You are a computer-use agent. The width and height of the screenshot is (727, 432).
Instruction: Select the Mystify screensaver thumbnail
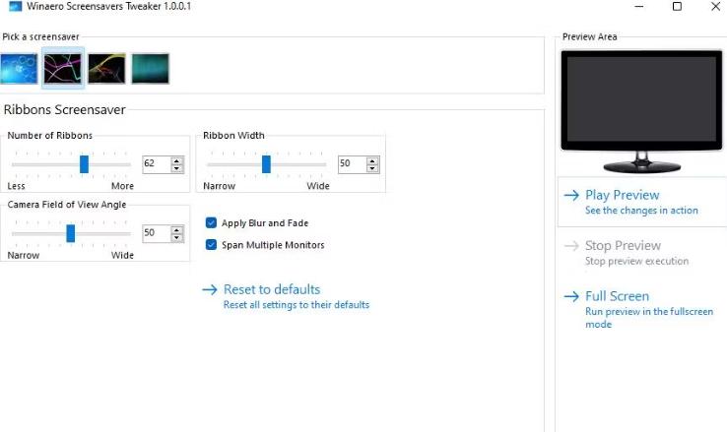coord(106,69)
